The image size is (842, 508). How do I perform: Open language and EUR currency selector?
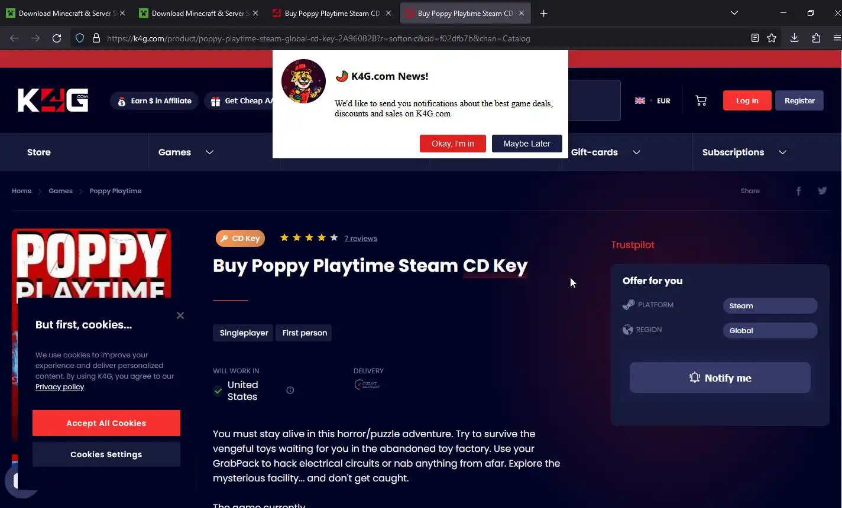coord(653,101)
